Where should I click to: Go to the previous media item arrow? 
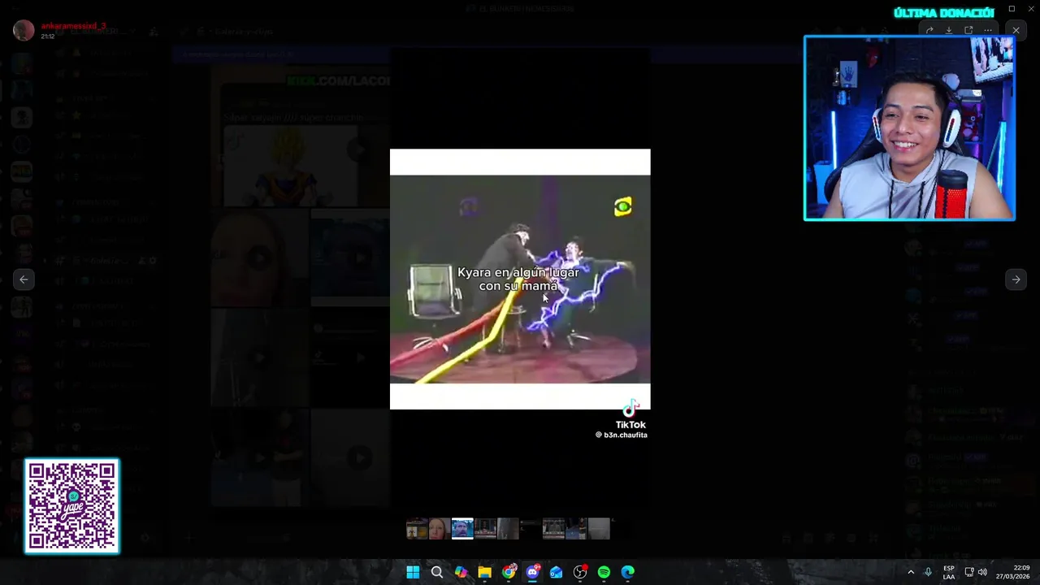[x=24, y=279]
